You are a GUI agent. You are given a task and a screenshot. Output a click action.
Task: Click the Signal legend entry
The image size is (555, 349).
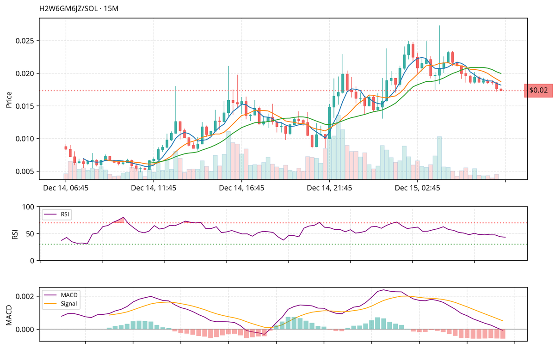coord(61,304)
